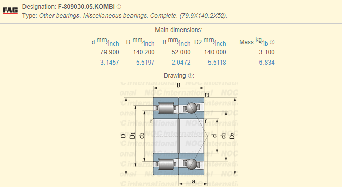
Task: Click the 5.5118 inch value
Action: tap(217, 63)
